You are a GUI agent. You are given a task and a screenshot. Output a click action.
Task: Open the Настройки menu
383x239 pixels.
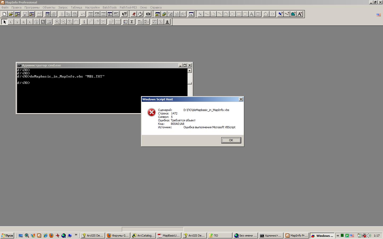(x=92, y=7)
